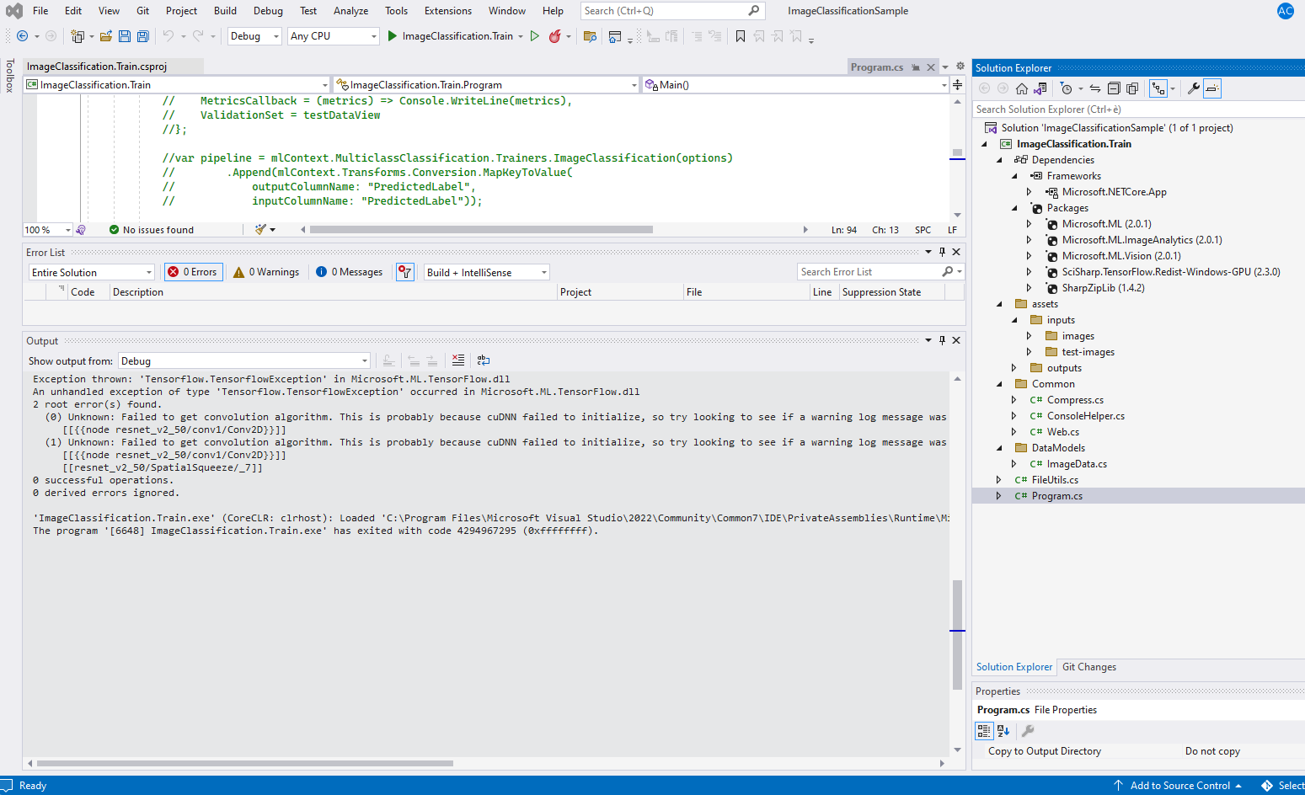This screenshot has height=795, width=1305.
Task: Click the Save All icon in the toolbar
Action: click(x=142, y=37)
